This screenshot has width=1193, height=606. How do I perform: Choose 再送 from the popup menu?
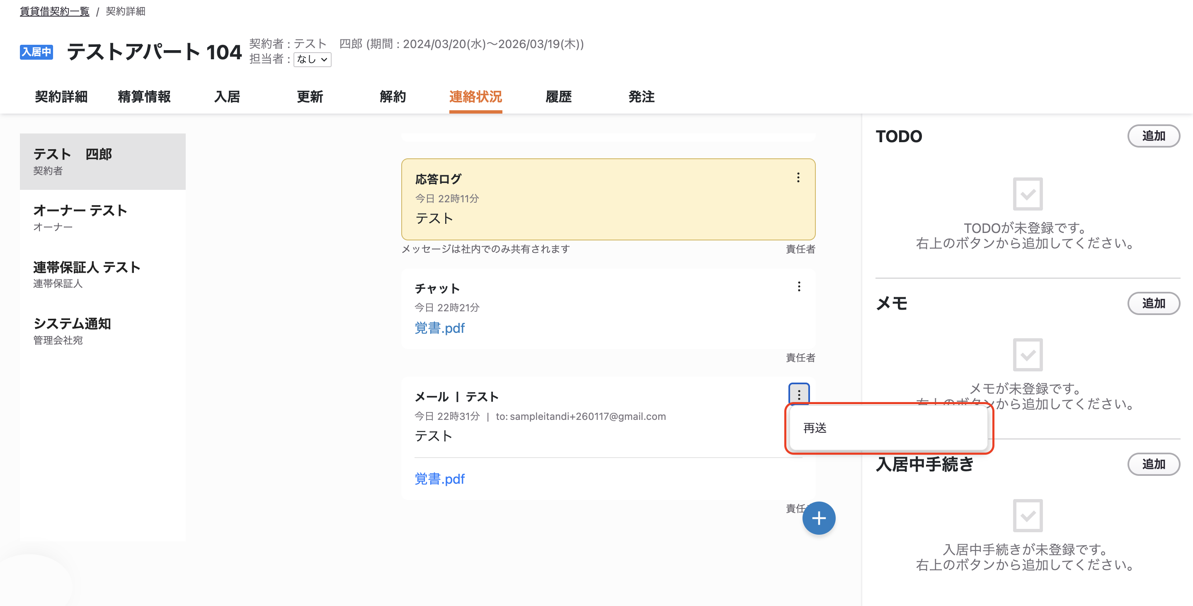(x=888, y=428)
